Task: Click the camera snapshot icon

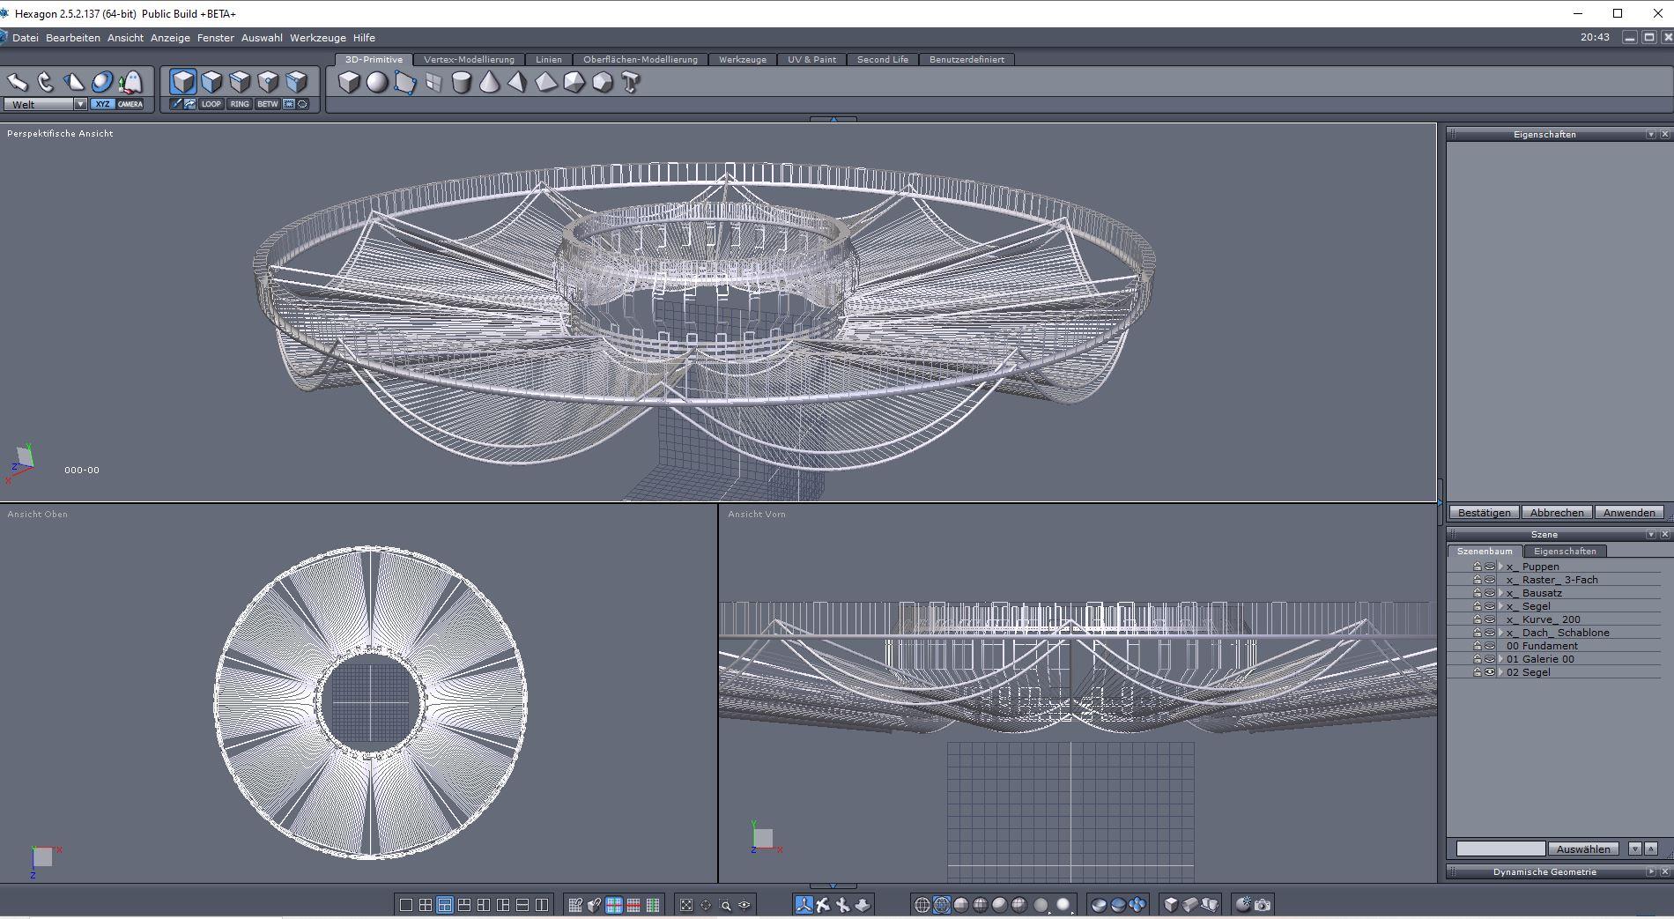Action: [1263, 904]
